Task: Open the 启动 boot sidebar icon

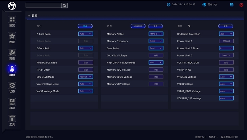Action: 12,104
